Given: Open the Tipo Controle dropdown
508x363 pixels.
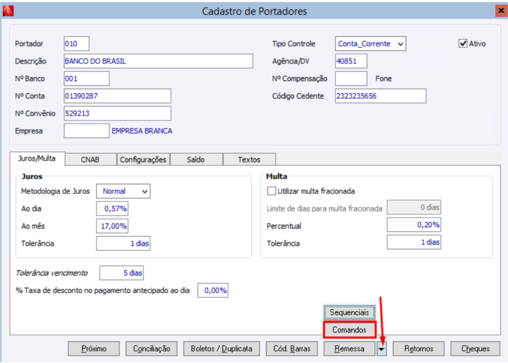Looking at the screenshot, I should (x=400, y=44).
